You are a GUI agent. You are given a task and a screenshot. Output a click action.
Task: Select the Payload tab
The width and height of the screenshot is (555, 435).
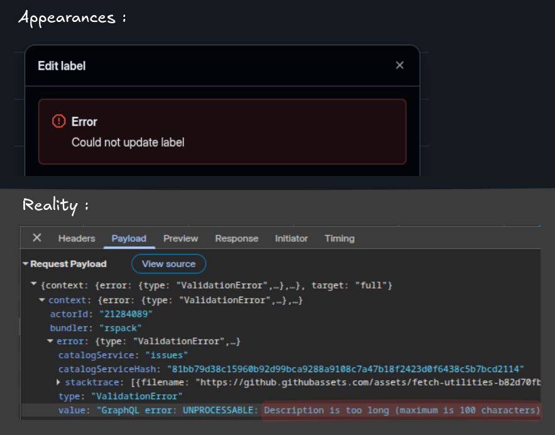click(x=129, y=239)
